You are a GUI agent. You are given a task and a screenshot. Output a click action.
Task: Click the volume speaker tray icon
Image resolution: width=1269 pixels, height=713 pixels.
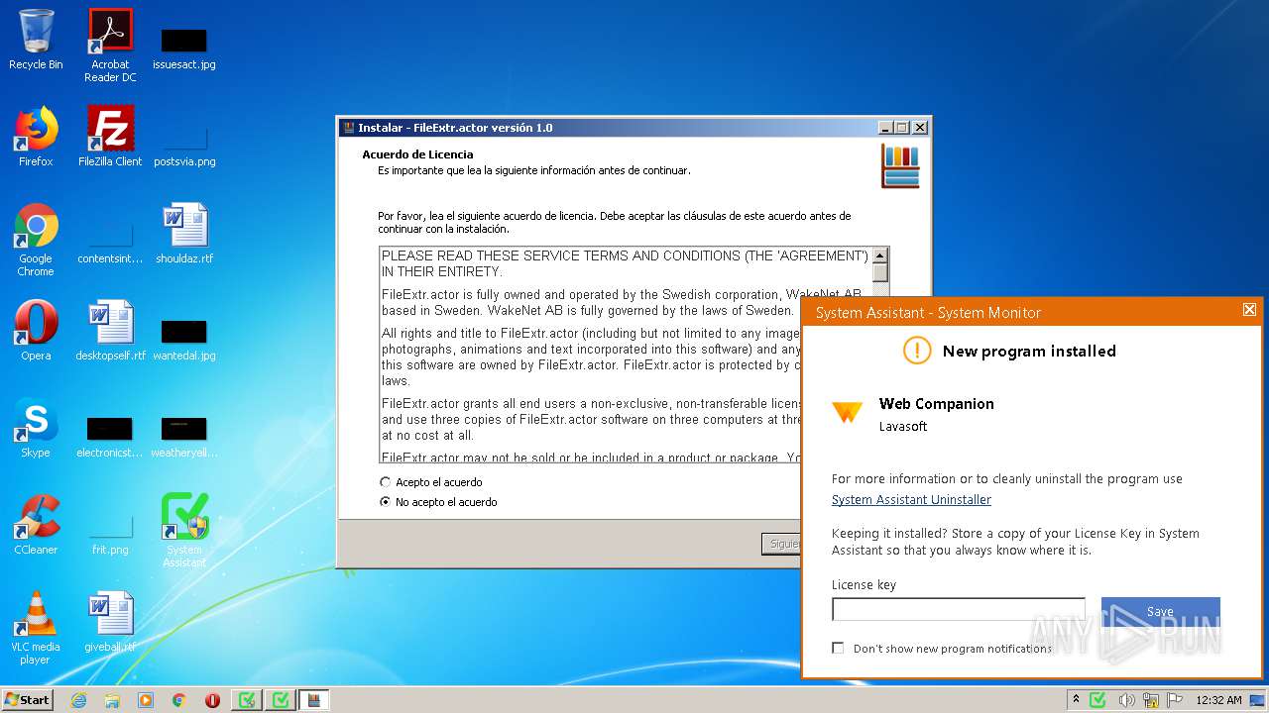click(x=1126, y=700)
